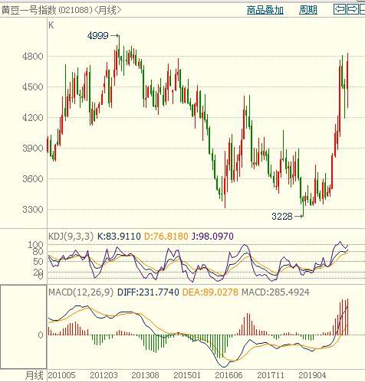Click the 3600 price axis label
The height and width of the screenshot is (382, 365).
click(x=33, y=178)
